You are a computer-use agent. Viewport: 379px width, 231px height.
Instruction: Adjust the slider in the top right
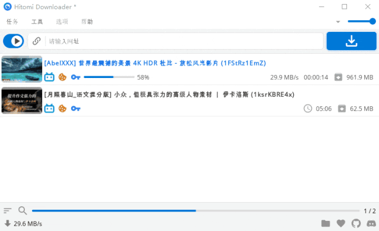[x=362, y=21]
